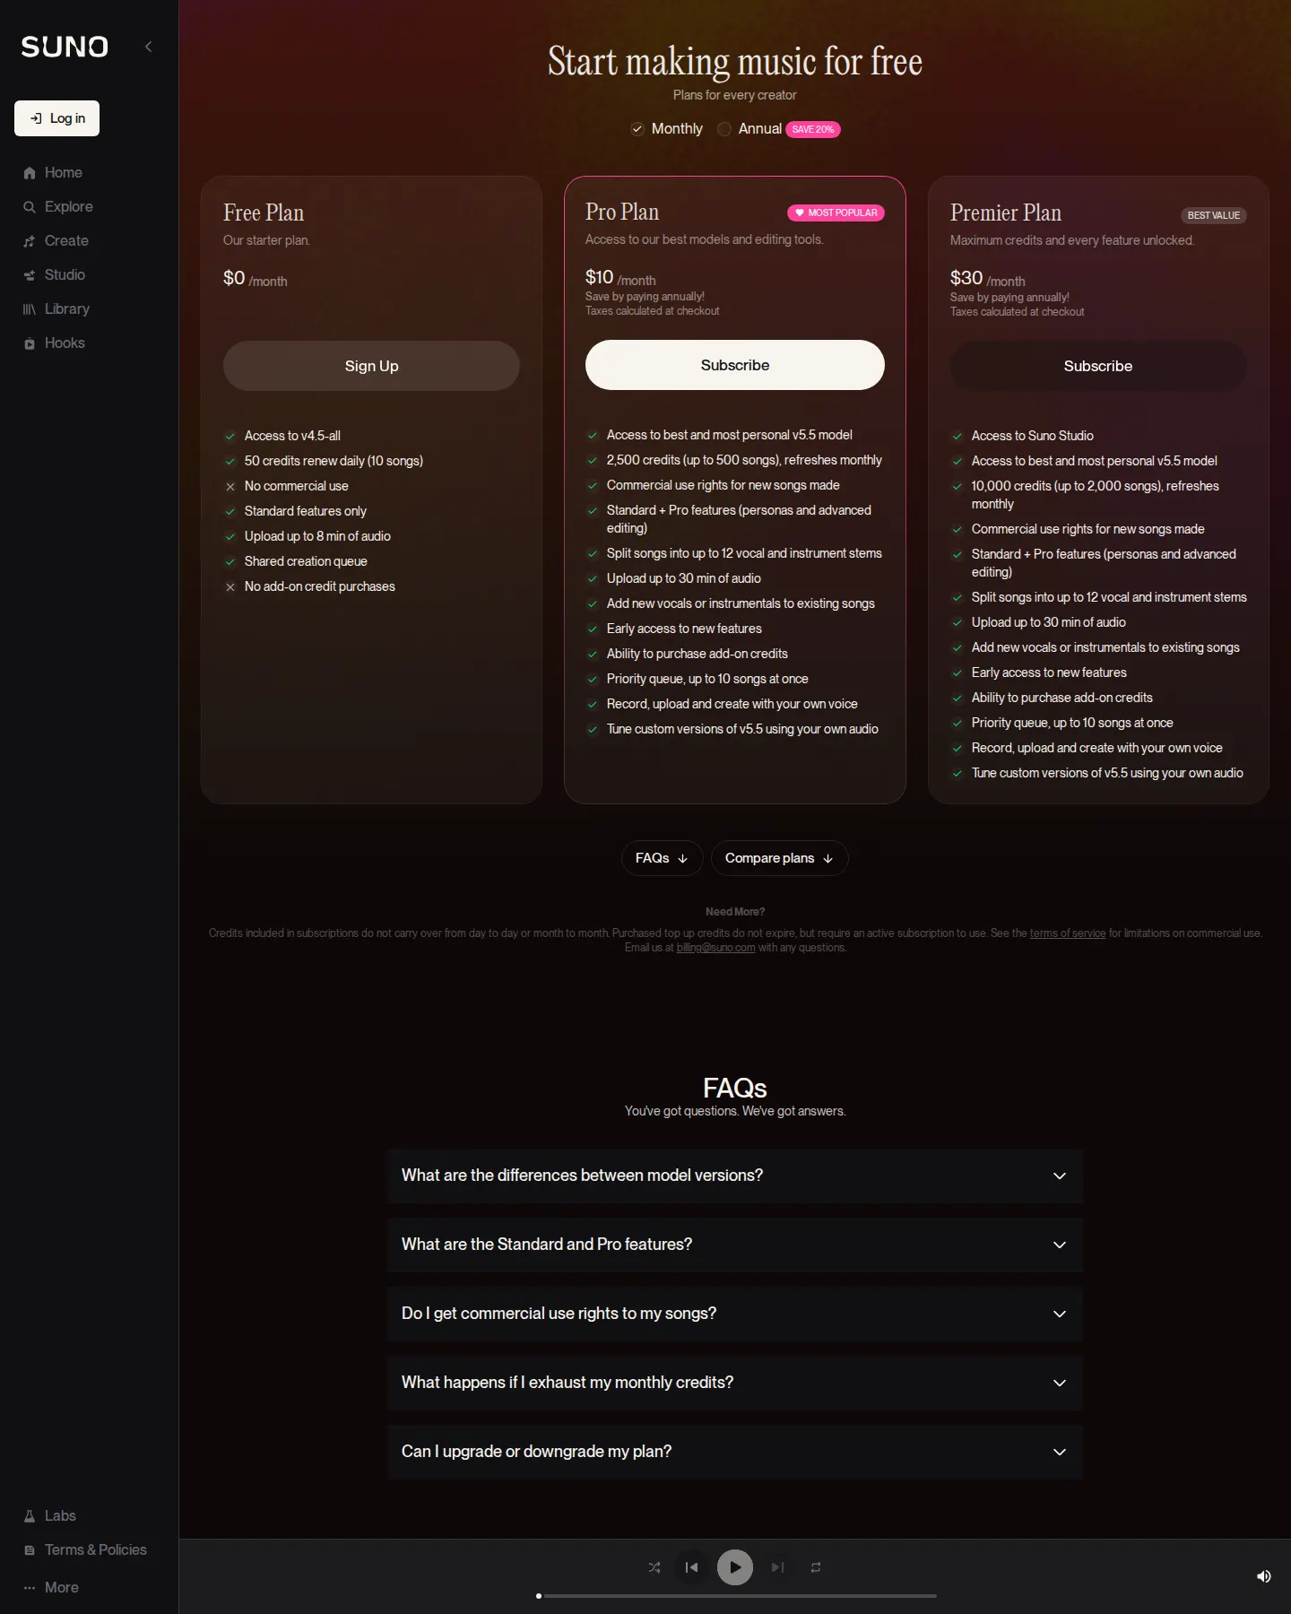1291x1614 pixels.
Task: Expand the upgrade or downgrade plan question
Action: 735,1452
